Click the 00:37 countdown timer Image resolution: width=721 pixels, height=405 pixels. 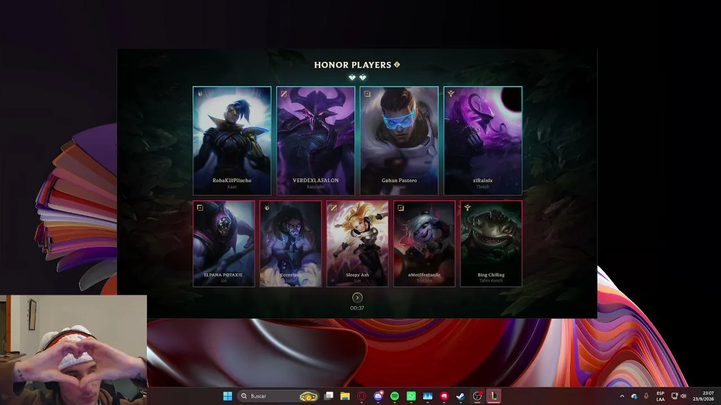point(357,308)
